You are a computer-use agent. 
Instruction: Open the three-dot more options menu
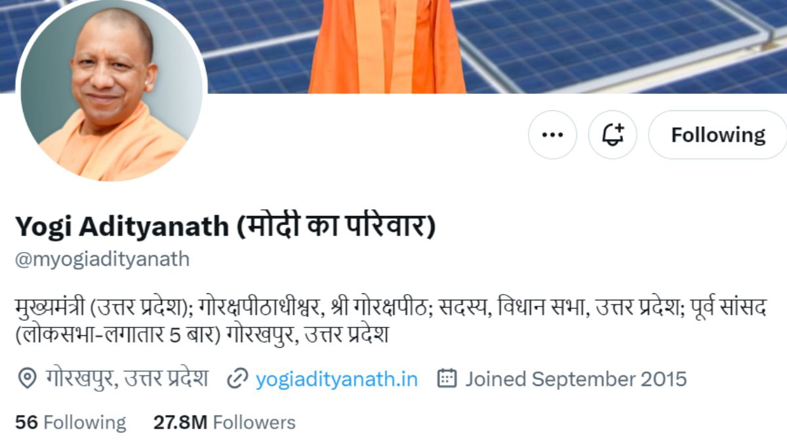552,135
